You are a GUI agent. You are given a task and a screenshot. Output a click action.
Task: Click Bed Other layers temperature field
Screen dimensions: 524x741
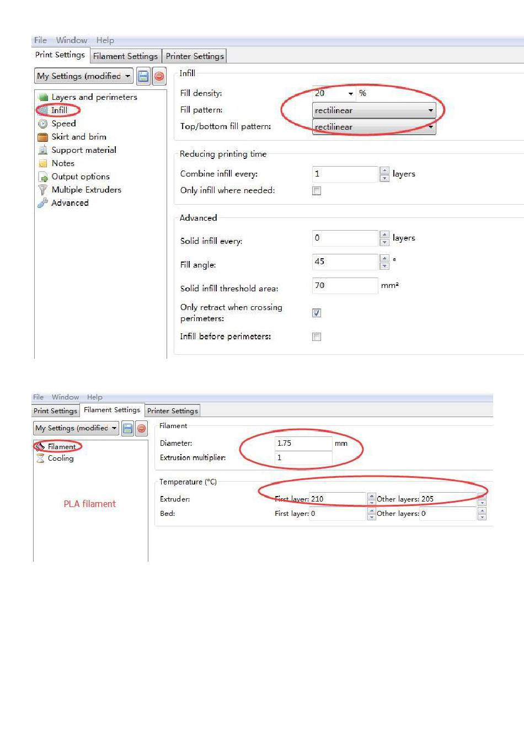448,514
